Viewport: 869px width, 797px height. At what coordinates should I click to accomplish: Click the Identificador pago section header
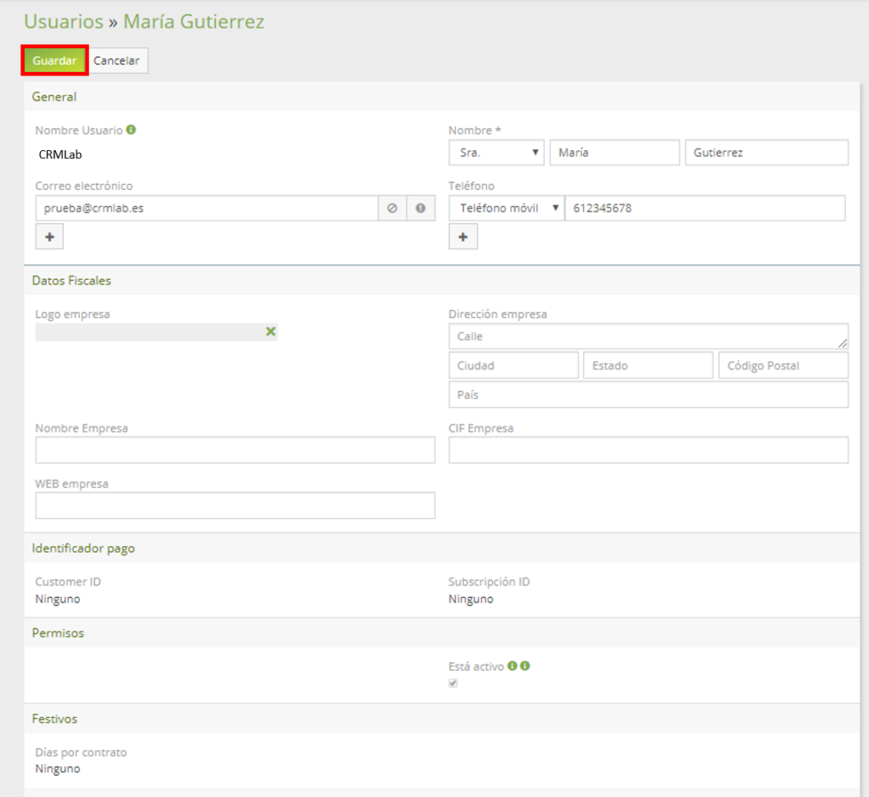(441, 549)
